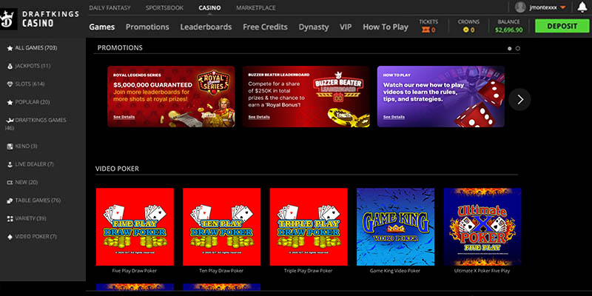Click See Details on How To Play promo
This screenshot has height=296, width=592.
pos(394,117)
